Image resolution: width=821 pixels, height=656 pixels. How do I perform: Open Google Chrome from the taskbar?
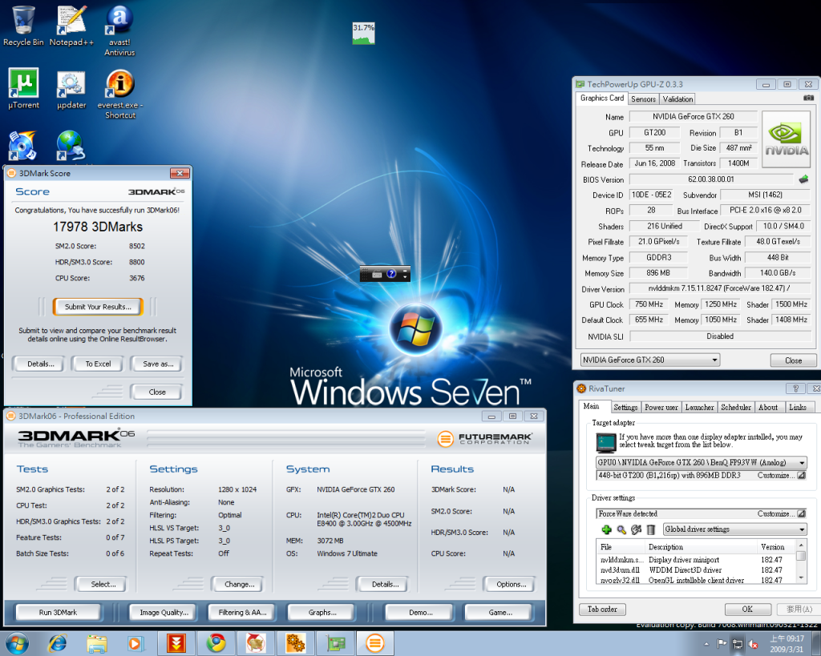(x=216, y=642)
